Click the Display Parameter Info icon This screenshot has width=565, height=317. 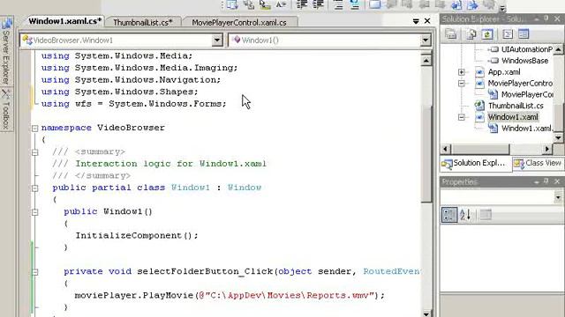249,4
